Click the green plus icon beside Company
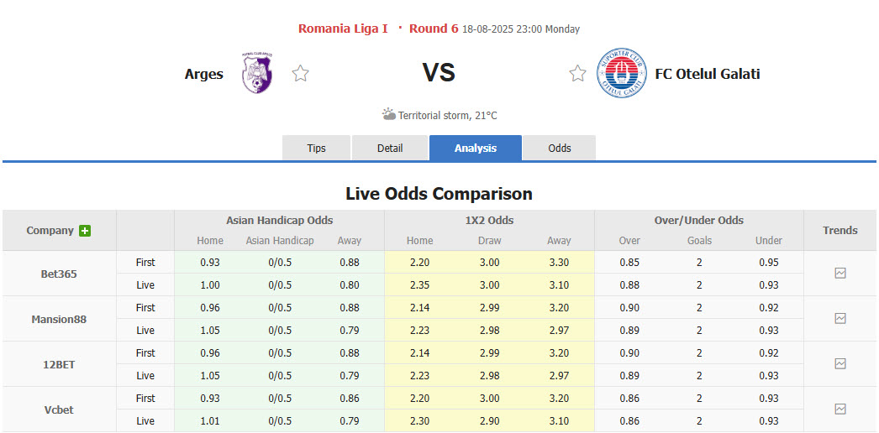 point(85,231)
